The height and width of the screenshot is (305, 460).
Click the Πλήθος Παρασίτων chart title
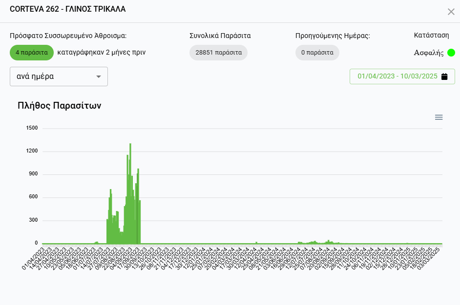pyautogui.click(x=59, y=106)
